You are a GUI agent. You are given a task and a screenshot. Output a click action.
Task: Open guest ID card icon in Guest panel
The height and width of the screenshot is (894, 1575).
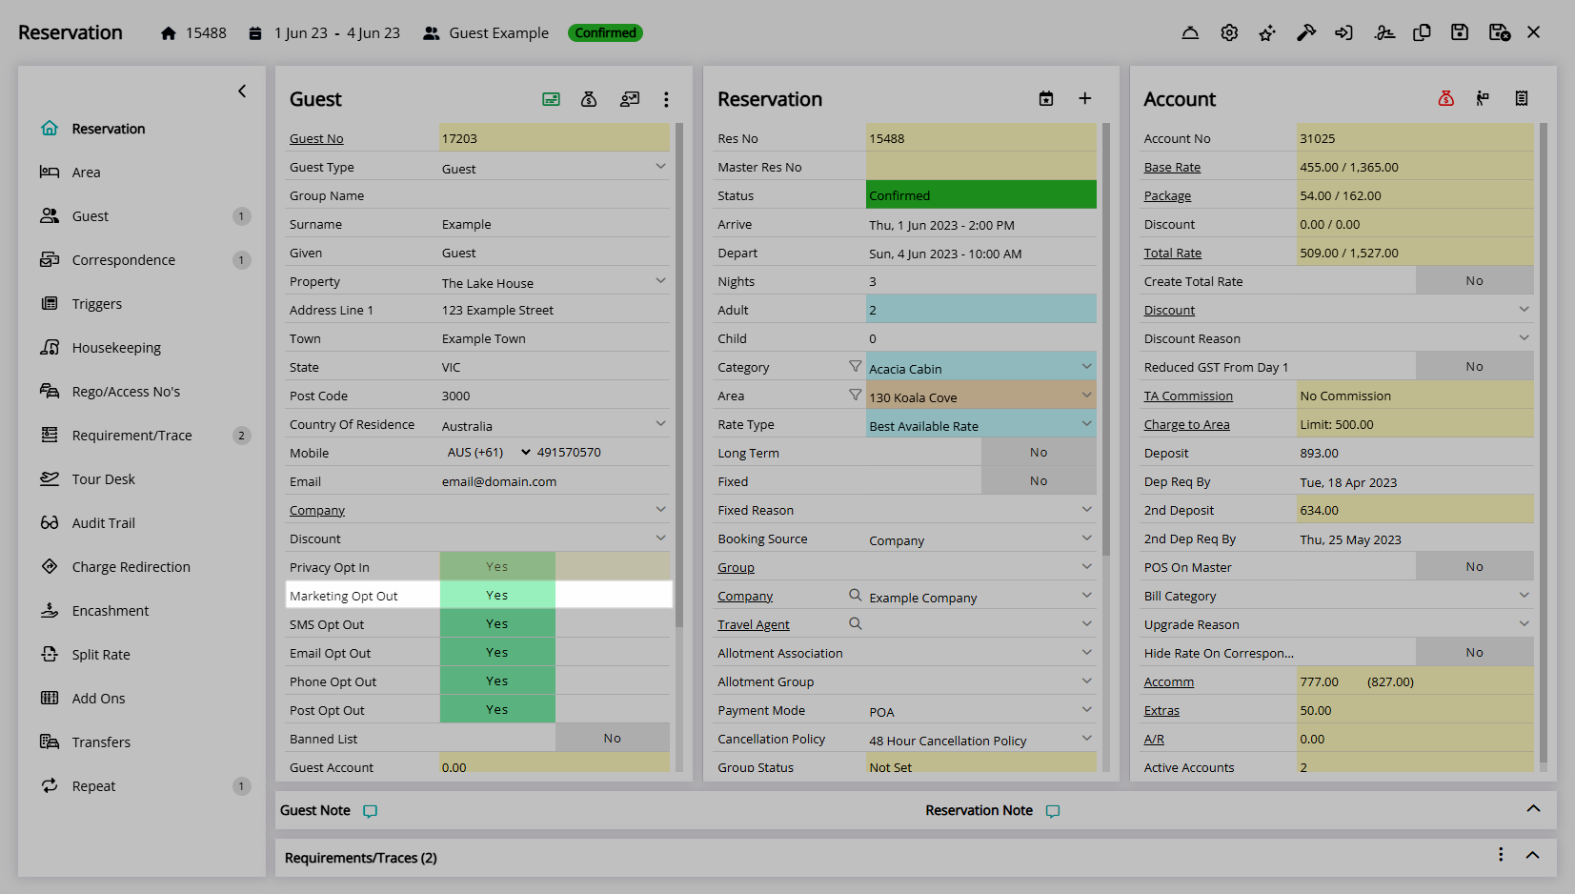click(551, 99)
